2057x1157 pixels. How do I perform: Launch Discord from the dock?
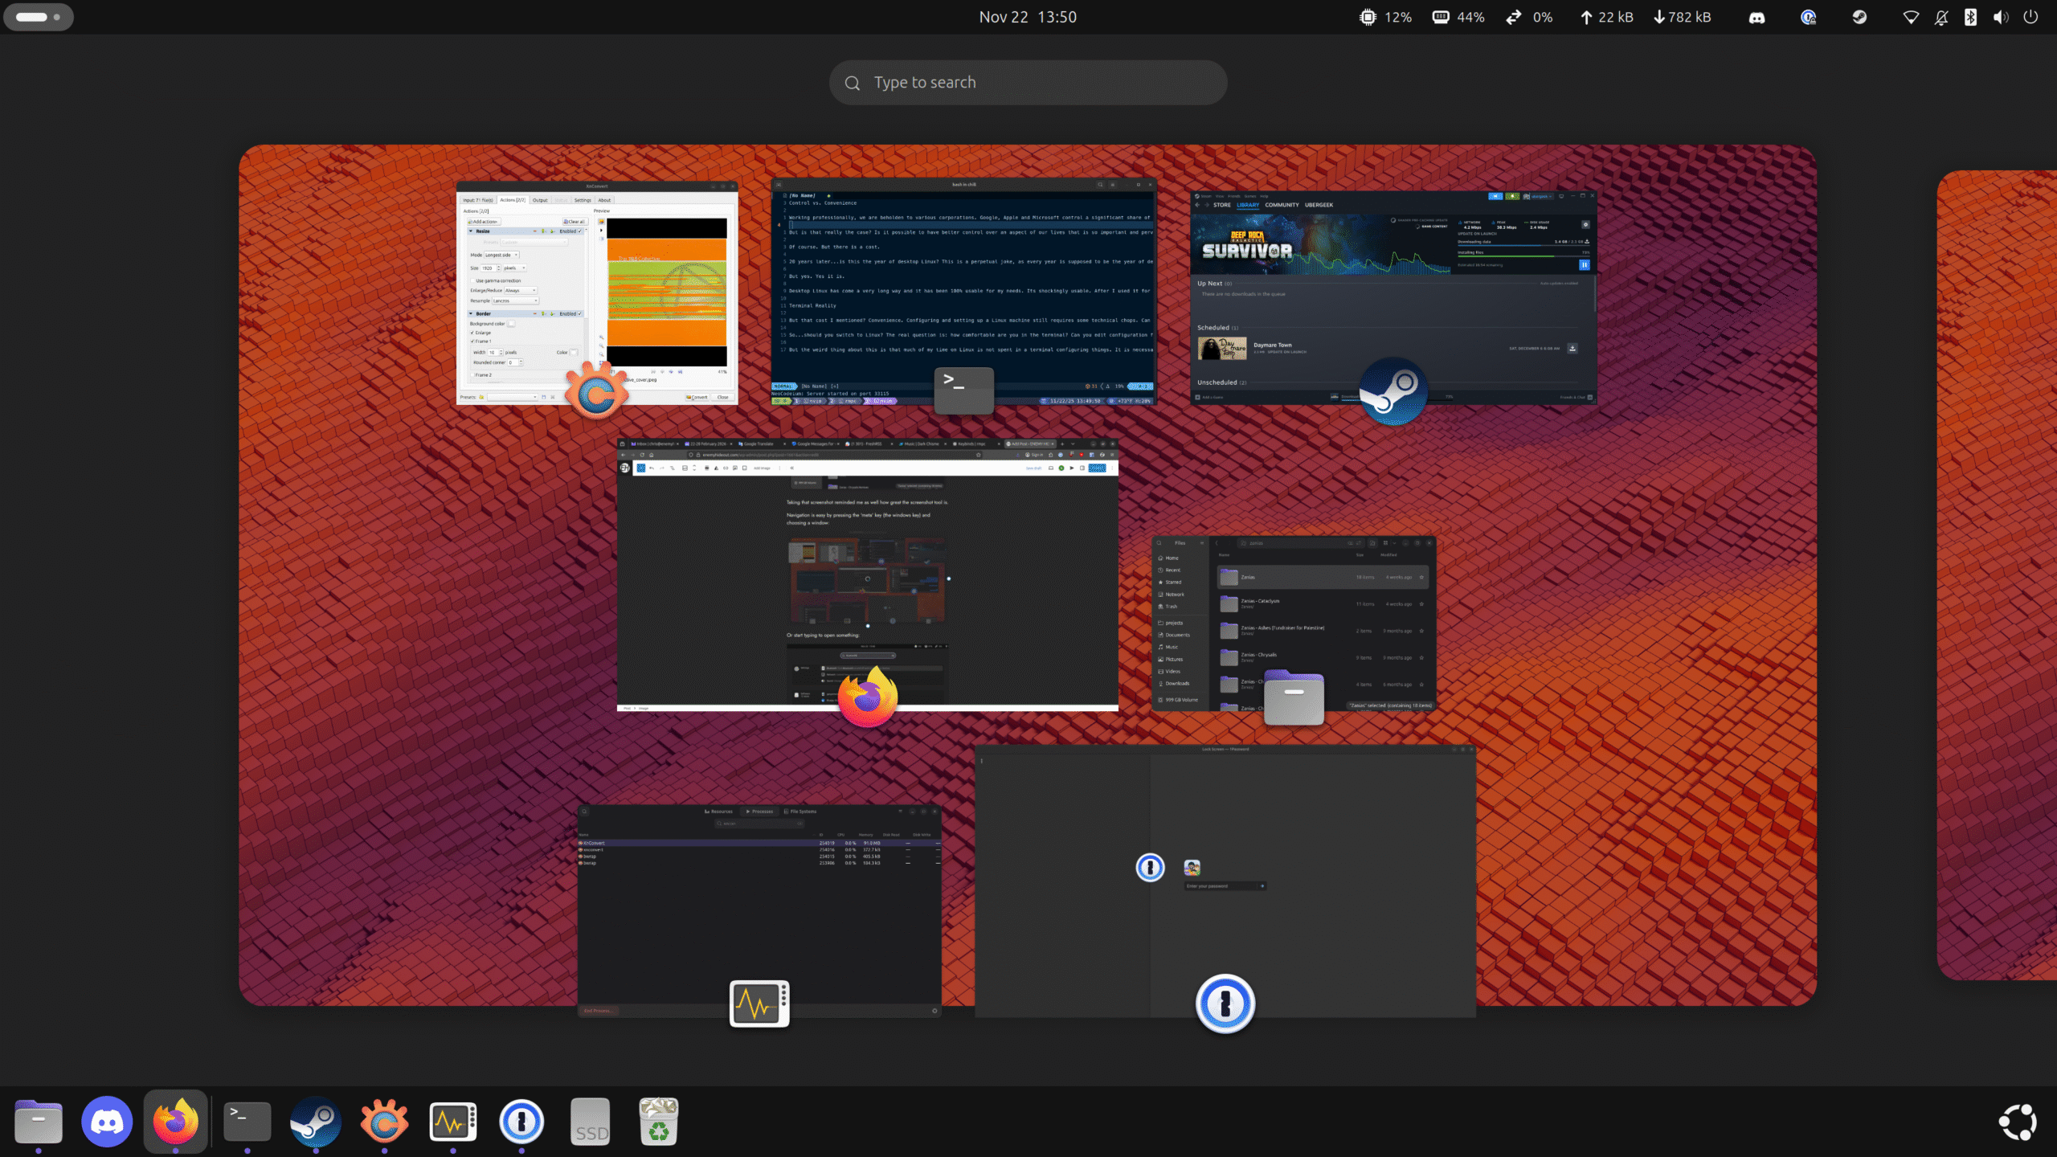(107, 1121)
